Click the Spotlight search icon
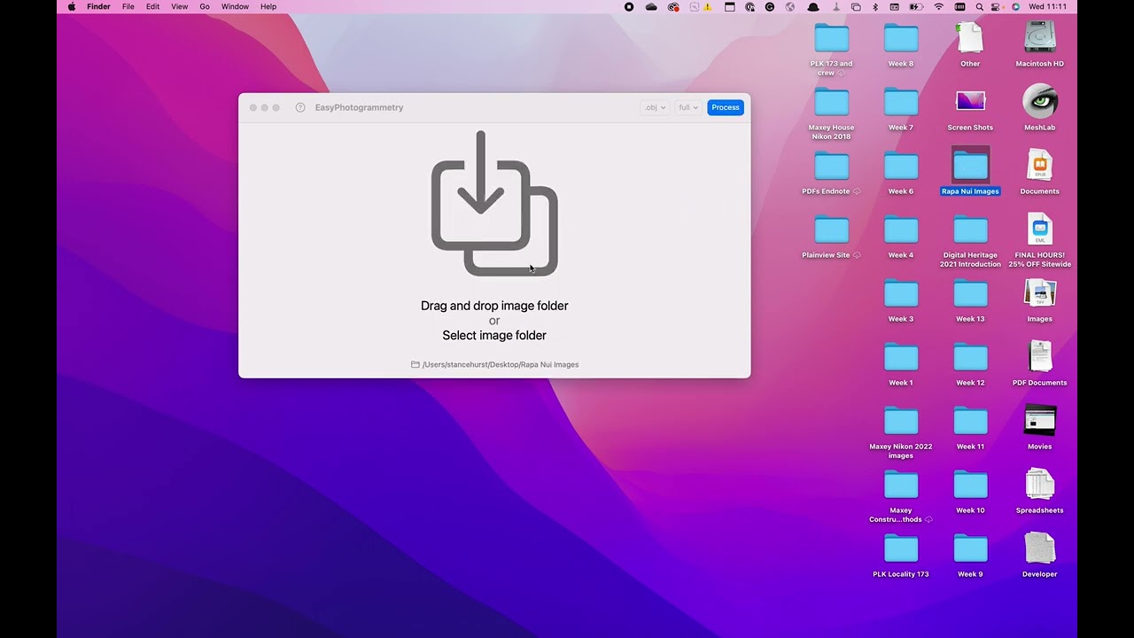This screenshot has width=1134, height=638. click(x=979, y=6)
